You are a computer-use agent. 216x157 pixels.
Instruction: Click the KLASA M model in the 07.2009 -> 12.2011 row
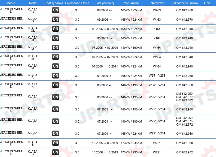pos(33,67)
